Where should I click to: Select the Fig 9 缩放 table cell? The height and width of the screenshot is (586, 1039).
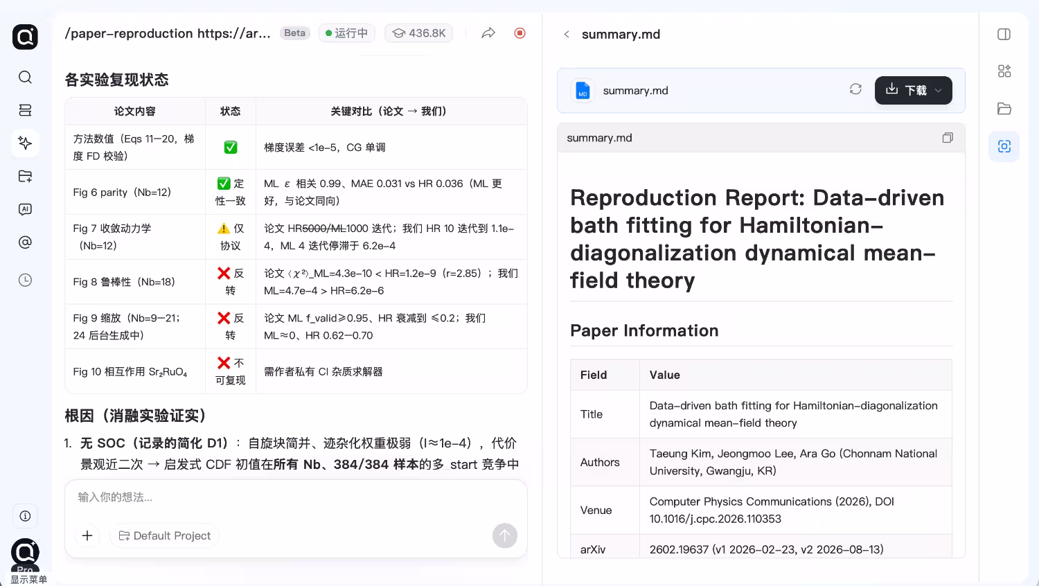[135, 326]
